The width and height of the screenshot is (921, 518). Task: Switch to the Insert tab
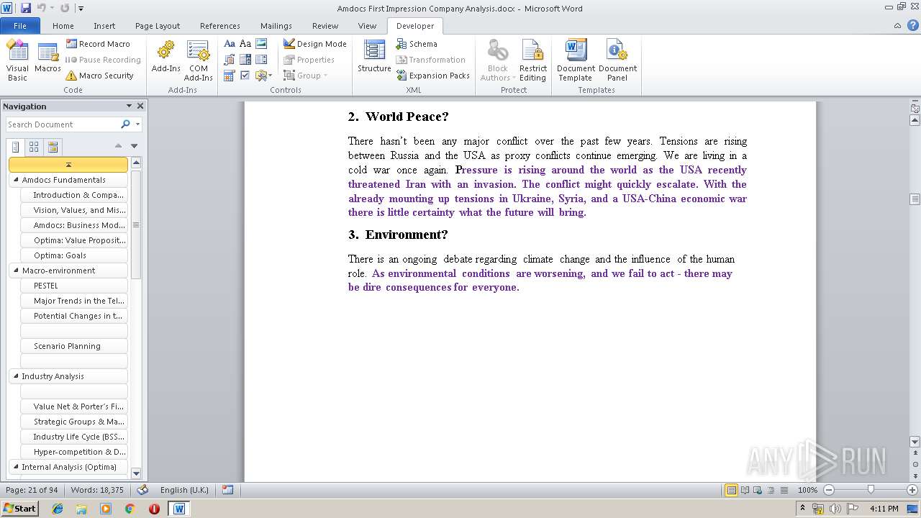click(x=104, y=26)
